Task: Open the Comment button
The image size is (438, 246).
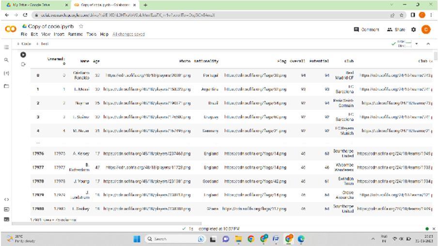Action: 366,30
